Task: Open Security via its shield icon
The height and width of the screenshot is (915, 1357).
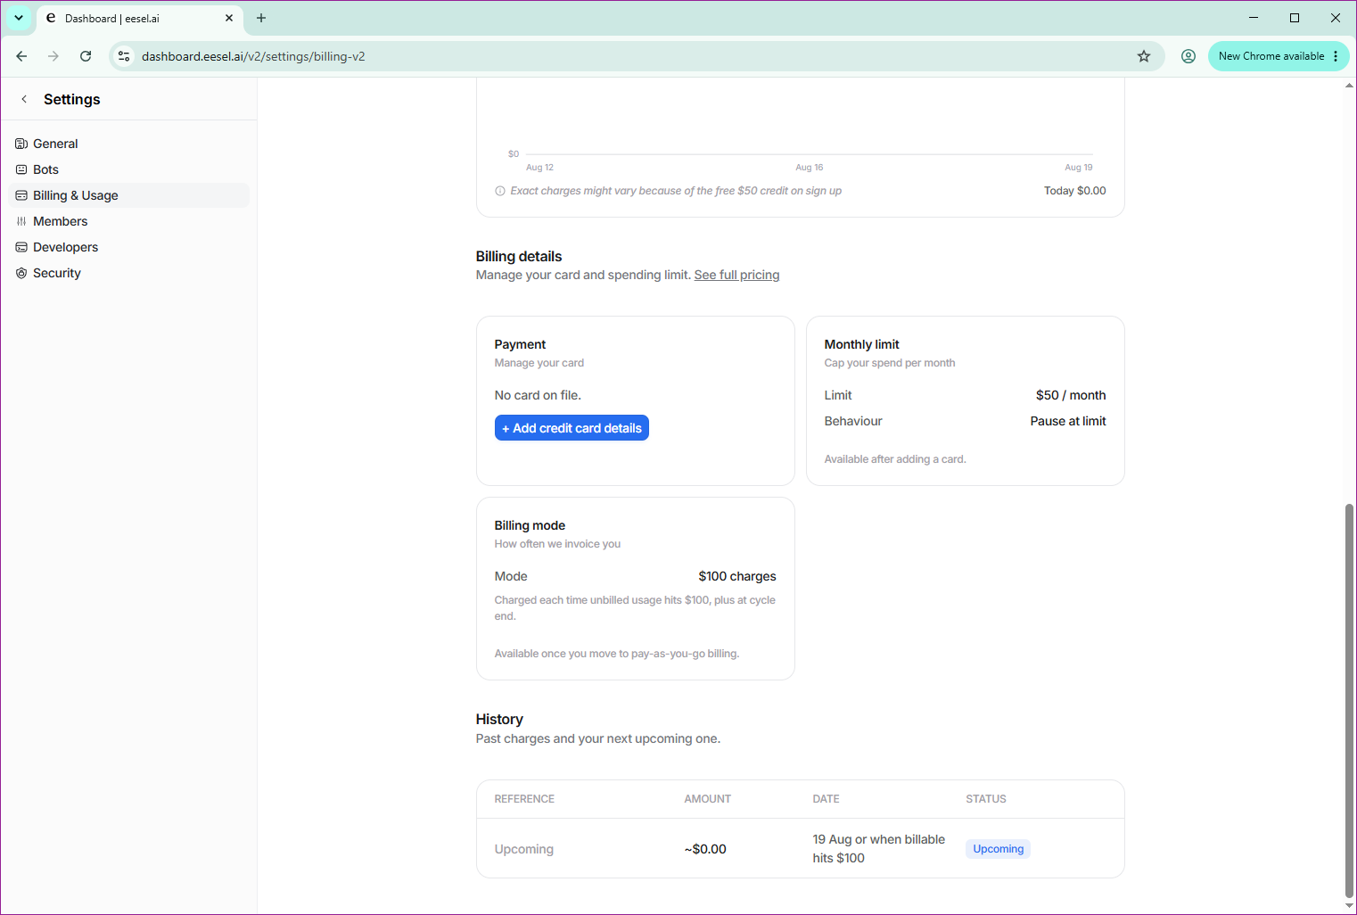Action: pos(21,273)
